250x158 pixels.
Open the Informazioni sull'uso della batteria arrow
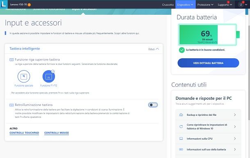[235, 149]
